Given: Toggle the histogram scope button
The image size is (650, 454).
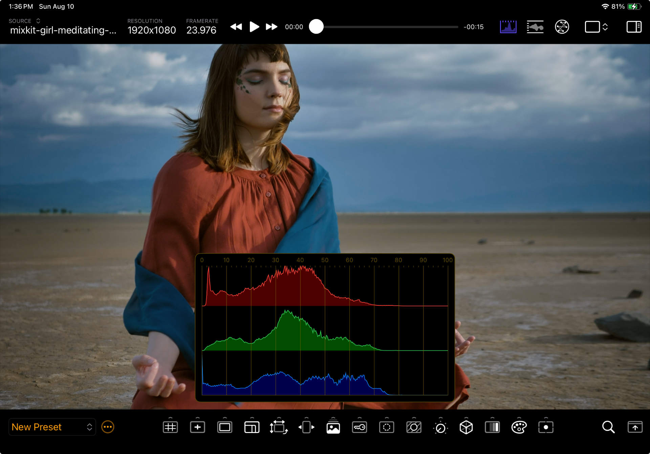Looking at the screenshot, I should (x=508, y=27).
